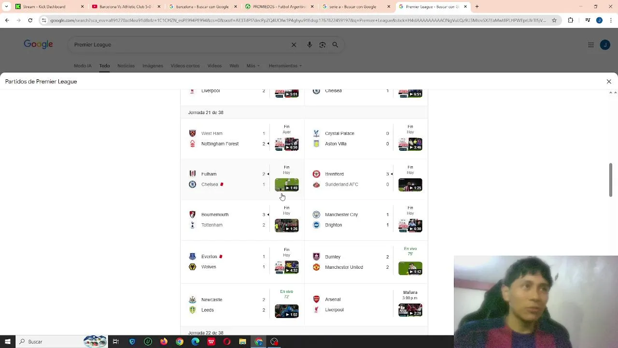Click the browser address bar URL
This screenshot has height=348, width=618.
coord(298,20)
